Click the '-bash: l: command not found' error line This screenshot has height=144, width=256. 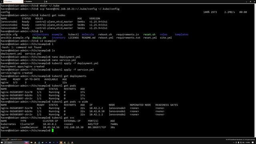pyautogui.click(x=21, y=47)
